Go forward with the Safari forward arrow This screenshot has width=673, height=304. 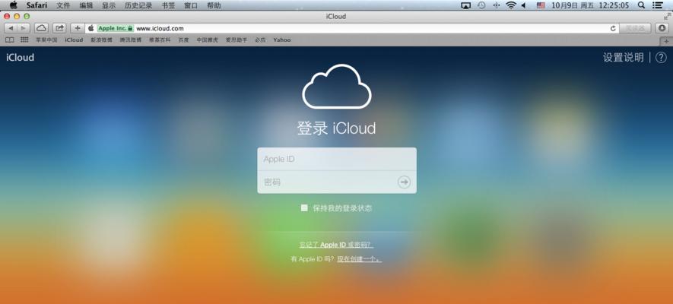click(x=24, y=28)
